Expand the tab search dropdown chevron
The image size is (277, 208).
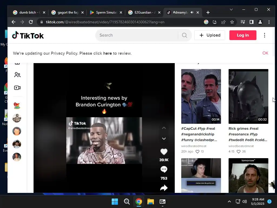tap(231, 9)
